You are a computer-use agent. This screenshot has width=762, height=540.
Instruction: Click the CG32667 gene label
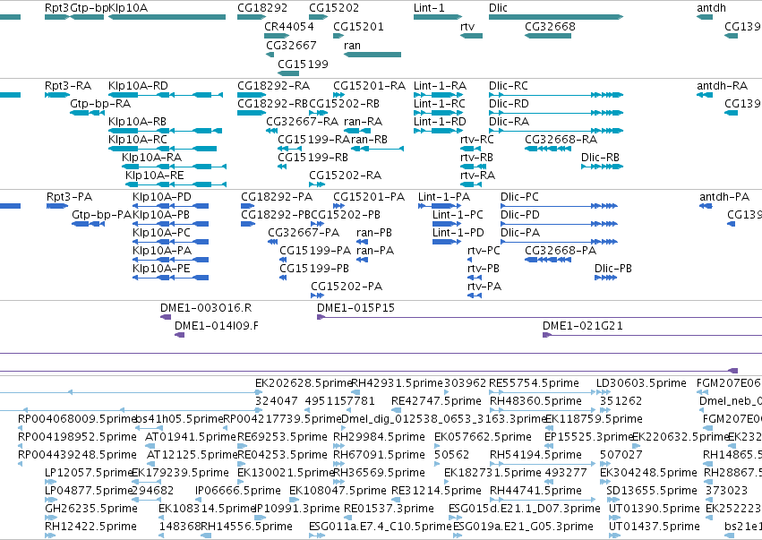point(291,45)
